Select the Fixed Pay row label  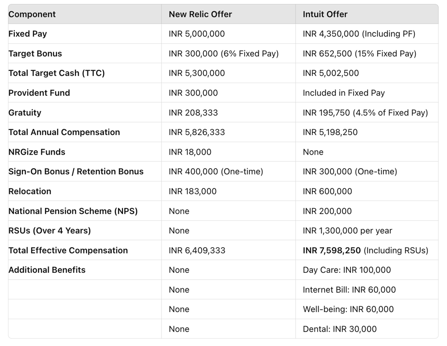coord(28,34)
